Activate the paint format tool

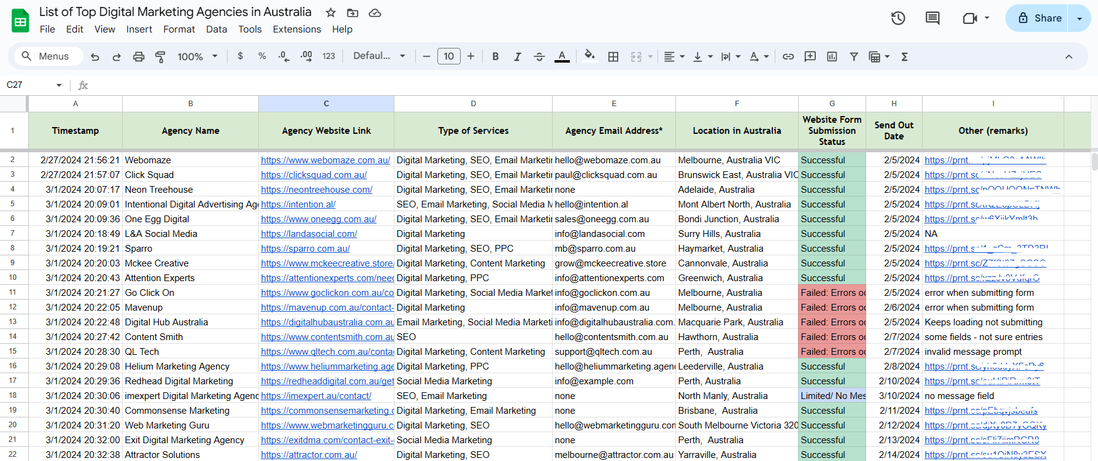point(160,56)
